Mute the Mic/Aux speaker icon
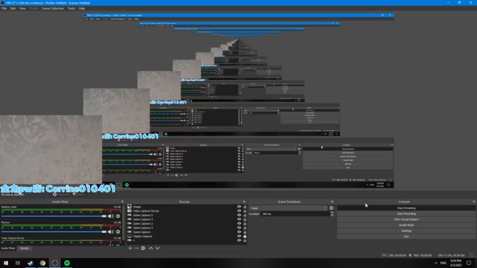This screenshot has height=268, width=477. coord(110,232)
